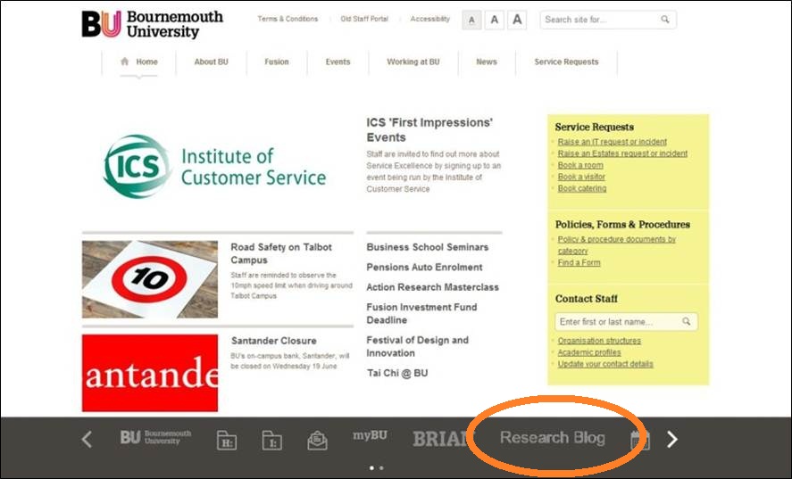Open Fusion Investment Fund Deadline link
Image resolution: width=792 pixels, height=479 pixels.
click(x=421, y=313)
